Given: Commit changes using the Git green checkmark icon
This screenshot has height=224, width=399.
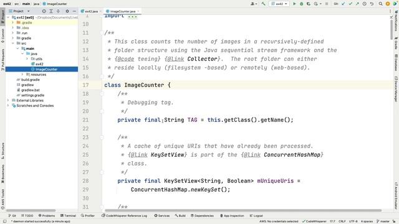Looking at the screenshot, I should [350, 4].
